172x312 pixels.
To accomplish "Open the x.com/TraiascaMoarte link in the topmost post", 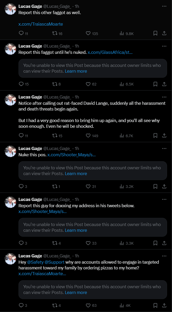I will click(x=41, y=24).
